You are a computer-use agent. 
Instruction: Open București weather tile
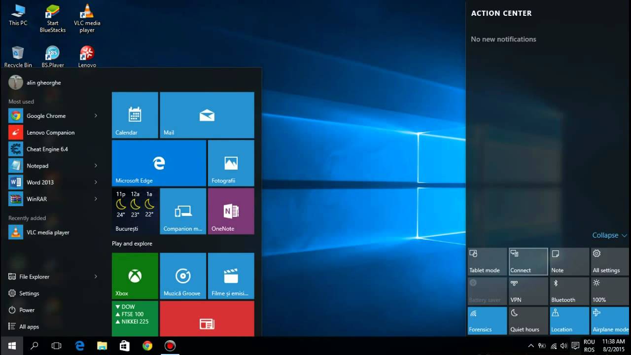click(135, 211)
